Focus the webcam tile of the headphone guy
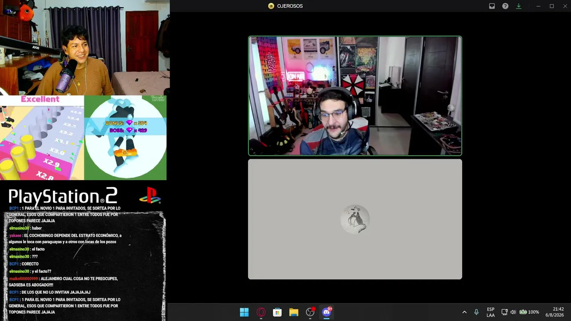 (355, 96)
